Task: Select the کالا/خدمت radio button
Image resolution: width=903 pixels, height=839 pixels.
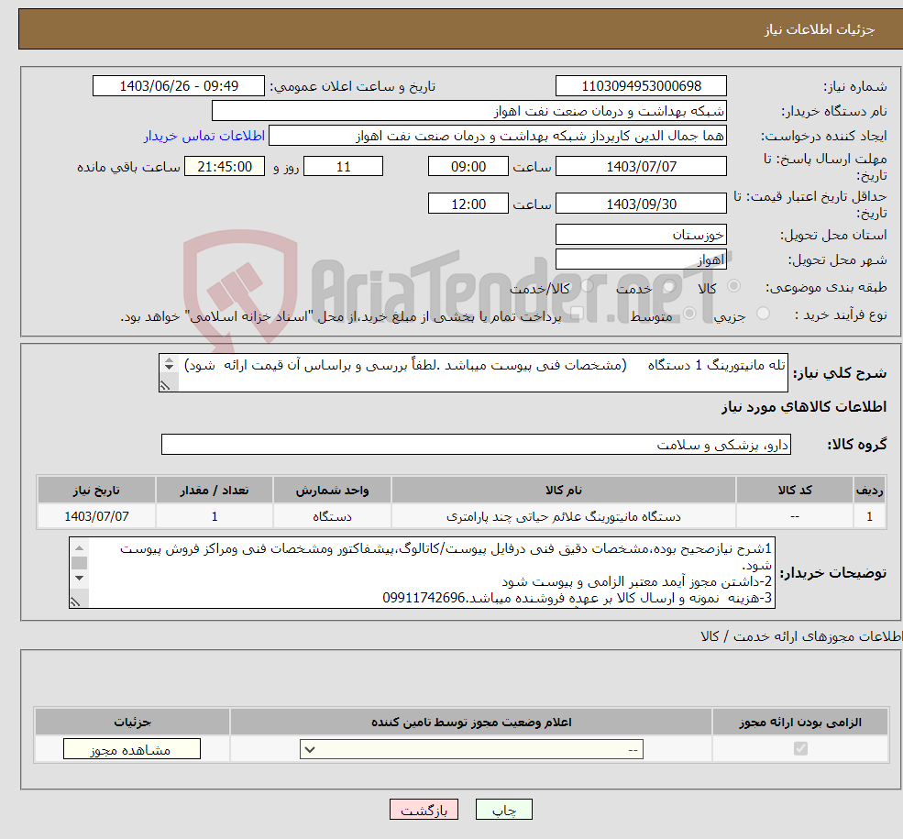Action: pos(587,285)
